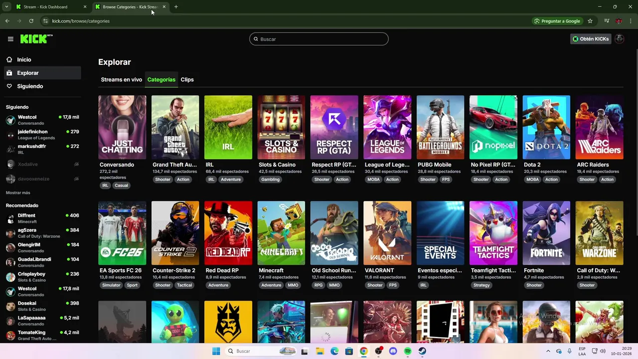Viewport: 638px width, 359px height.
Task: Click the KICK logo
Action: pyautogui.click(x=36, y=39)
